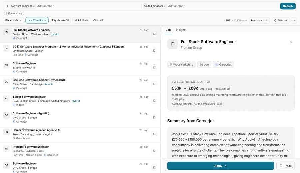Open the Best match sort dropdown
300x173 pixels.
[259, 20]
